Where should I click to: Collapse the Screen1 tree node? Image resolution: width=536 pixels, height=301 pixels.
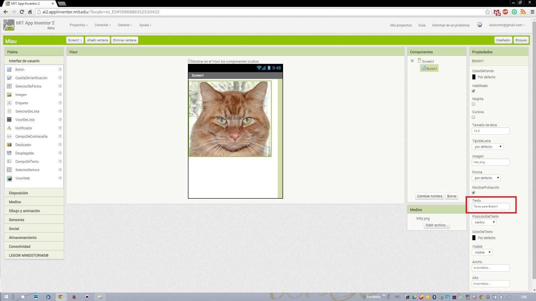(x=412, y=61)
